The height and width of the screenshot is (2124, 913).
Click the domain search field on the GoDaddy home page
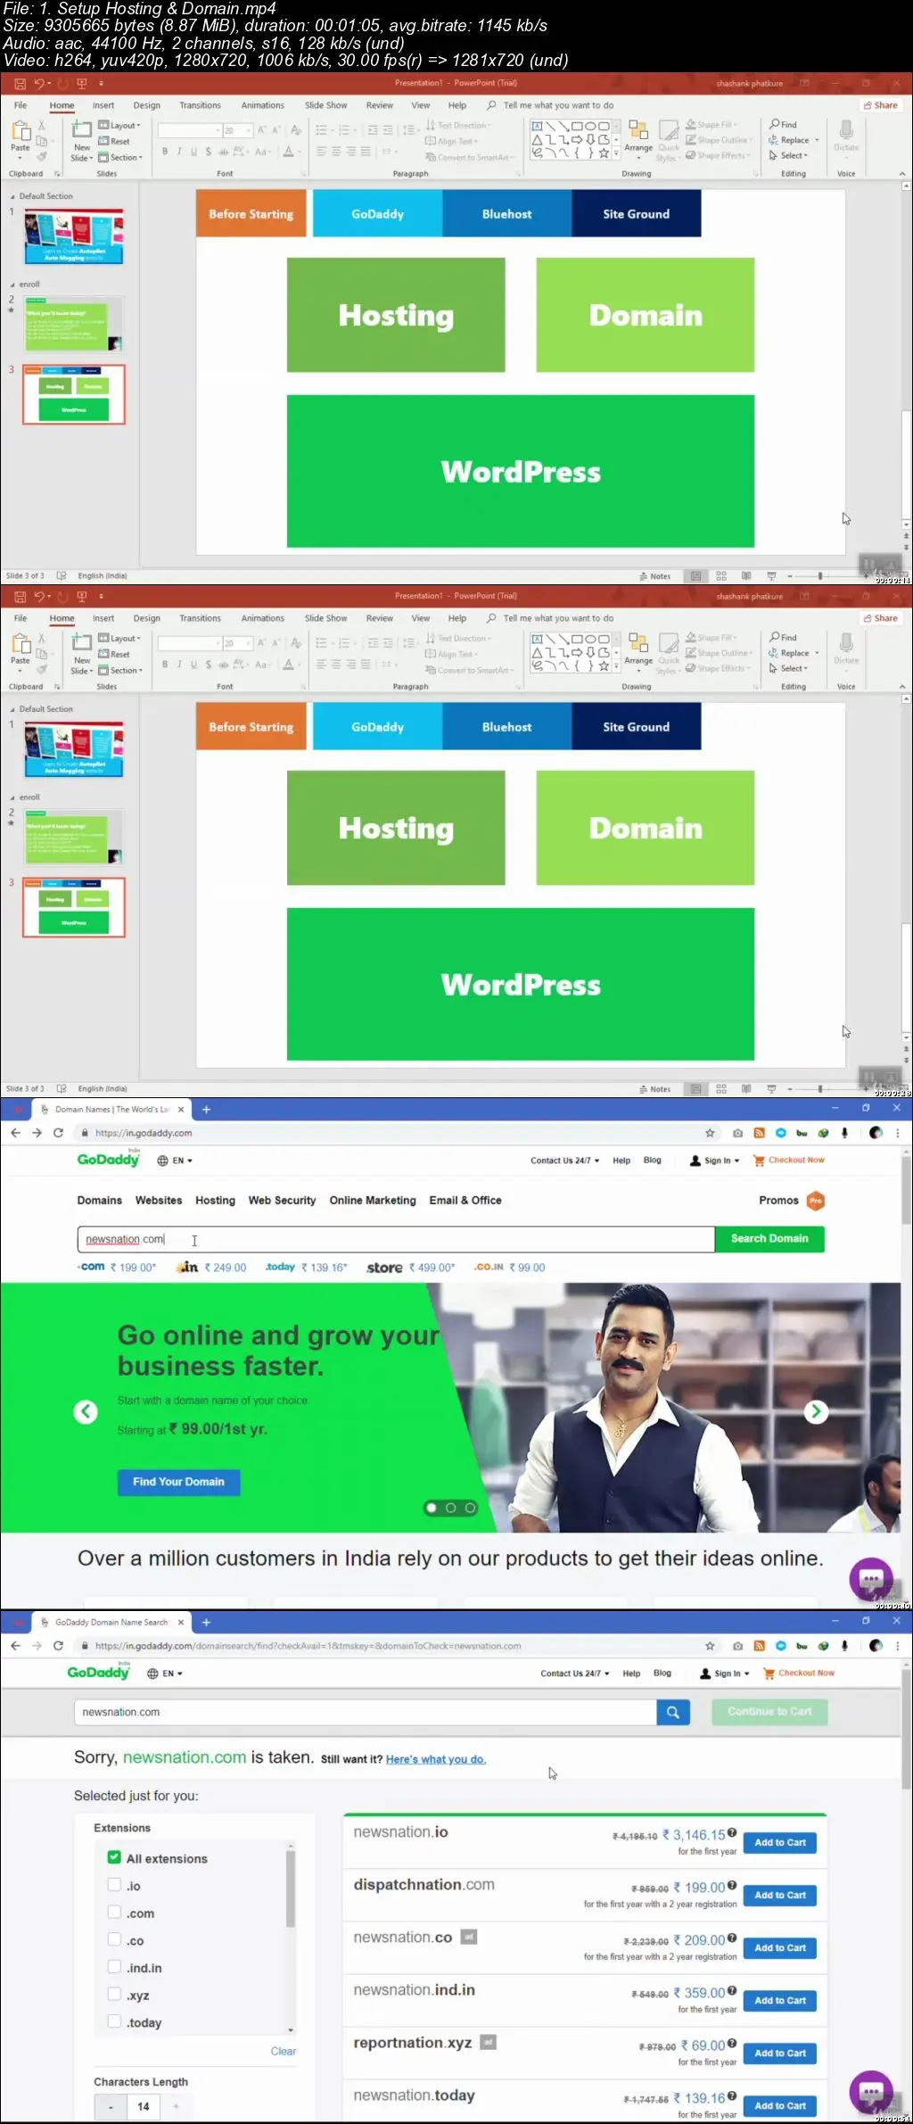point(396,1239)
